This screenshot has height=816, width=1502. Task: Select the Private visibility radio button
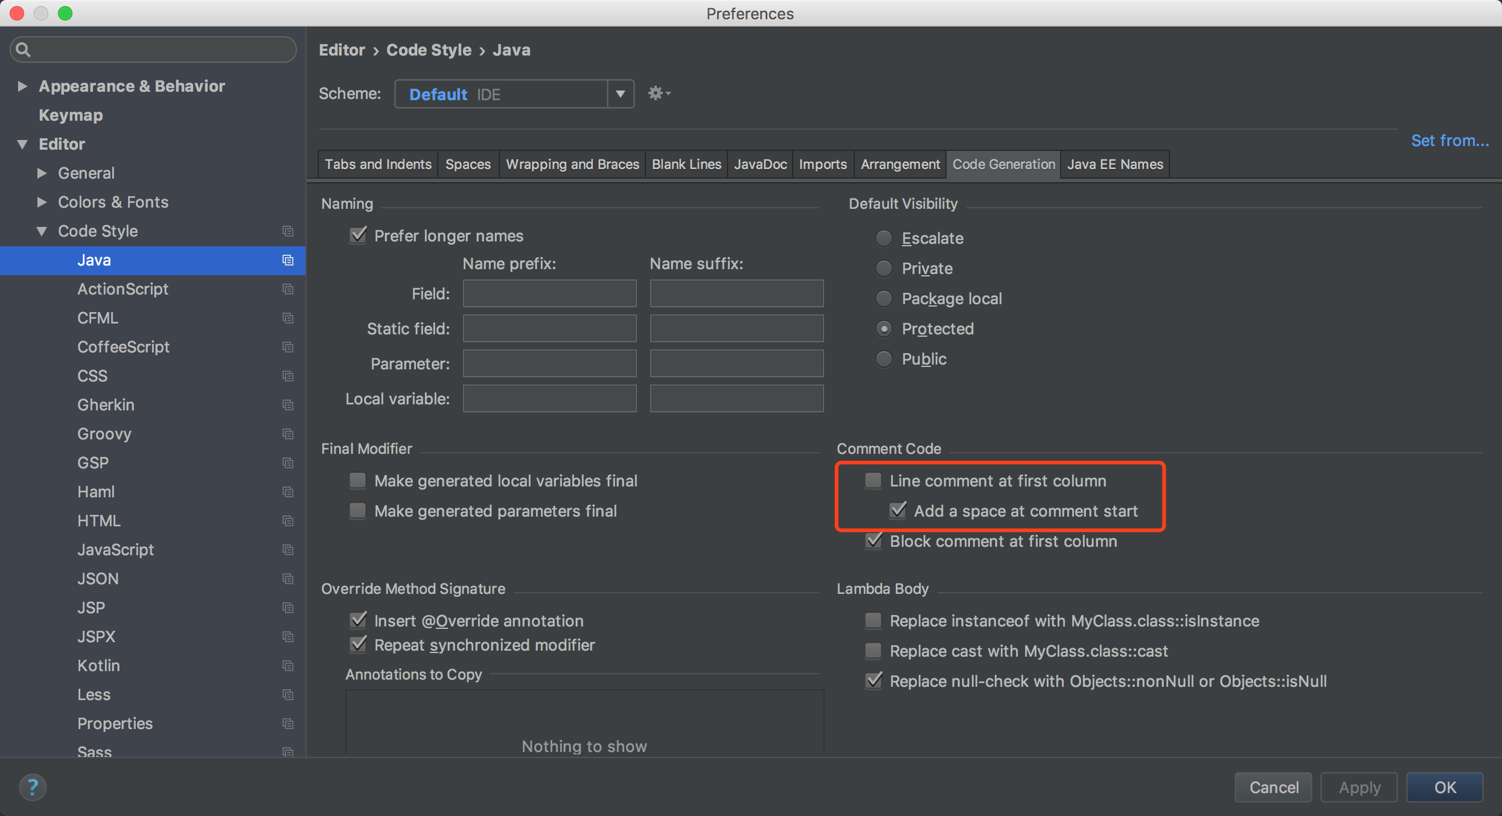[884, 269]
